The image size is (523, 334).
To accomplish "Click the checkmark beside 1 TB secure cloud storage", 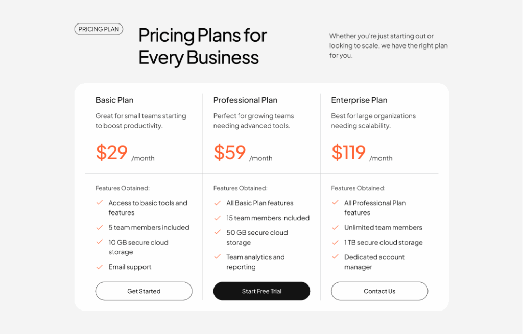I will [336, 242].
